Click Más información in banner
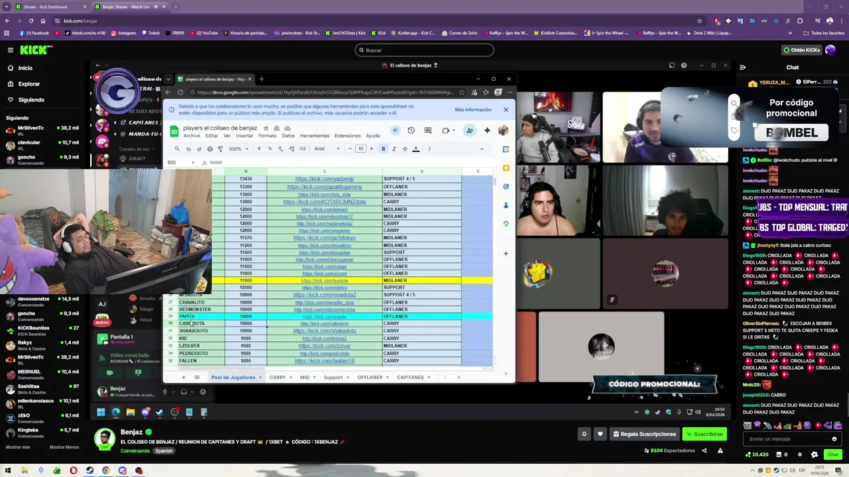The image size is (849, 477). point(473,110)
